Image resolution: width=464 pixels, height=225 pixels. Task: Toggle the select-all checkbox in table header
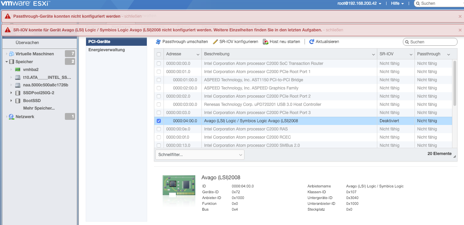click(159, 54)
